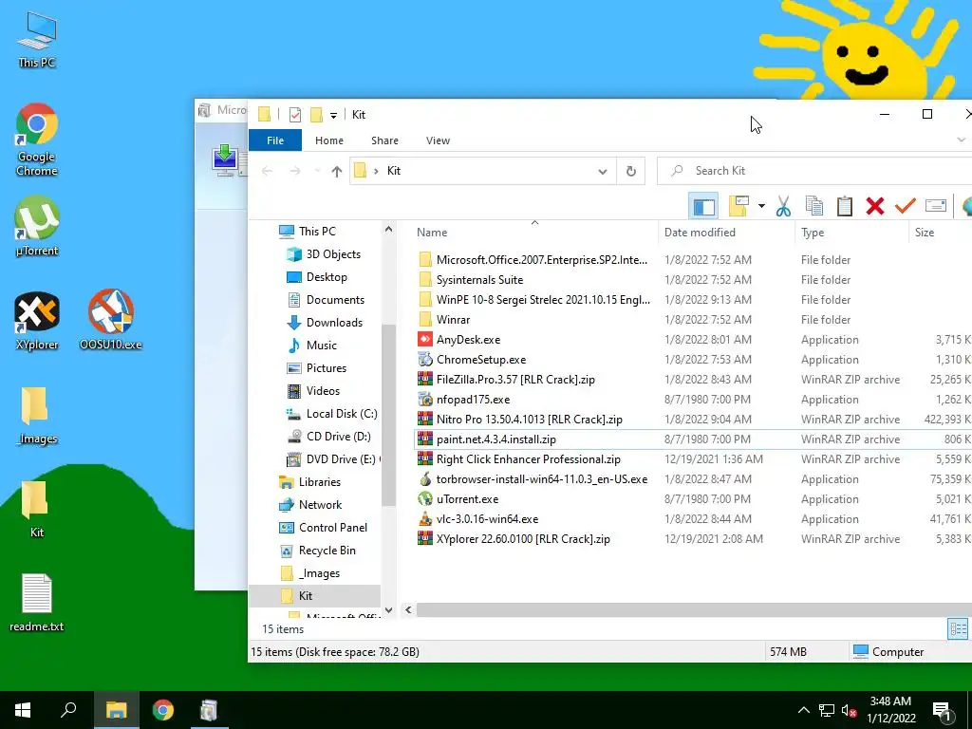Select XYplorer 22.60.0100 zip archive
The width and height of the screenshot is (972, 729).
[523, 539]
